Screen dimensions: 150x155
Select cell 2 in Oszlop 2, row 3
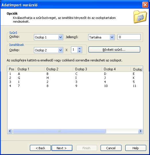tap(47, 82)
